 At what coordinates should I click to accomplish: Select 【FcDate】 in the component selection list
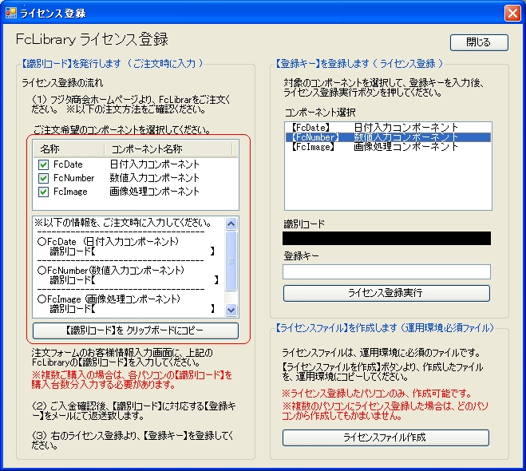click(x=388, y=128)
